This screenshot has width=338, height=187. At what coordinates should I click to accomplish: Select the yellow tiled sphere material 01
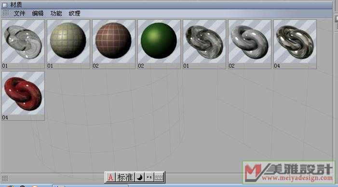click(x=68, y=44)
